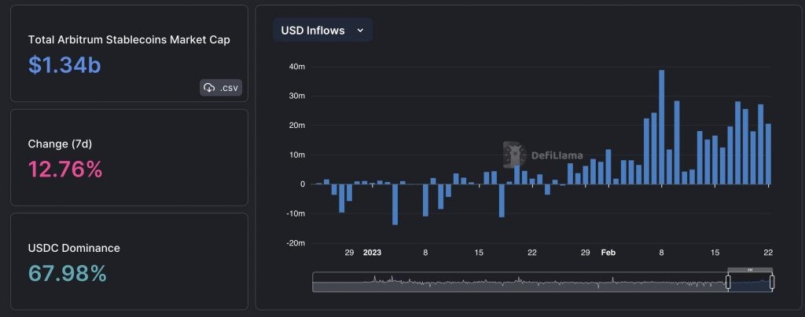Click the USDC Dominance label
805x317 pixels.
point(74,248)
